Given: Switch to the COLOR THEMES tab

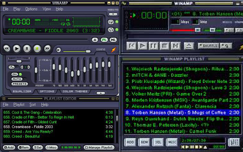Looking at the screenshot, I should 75,91.
